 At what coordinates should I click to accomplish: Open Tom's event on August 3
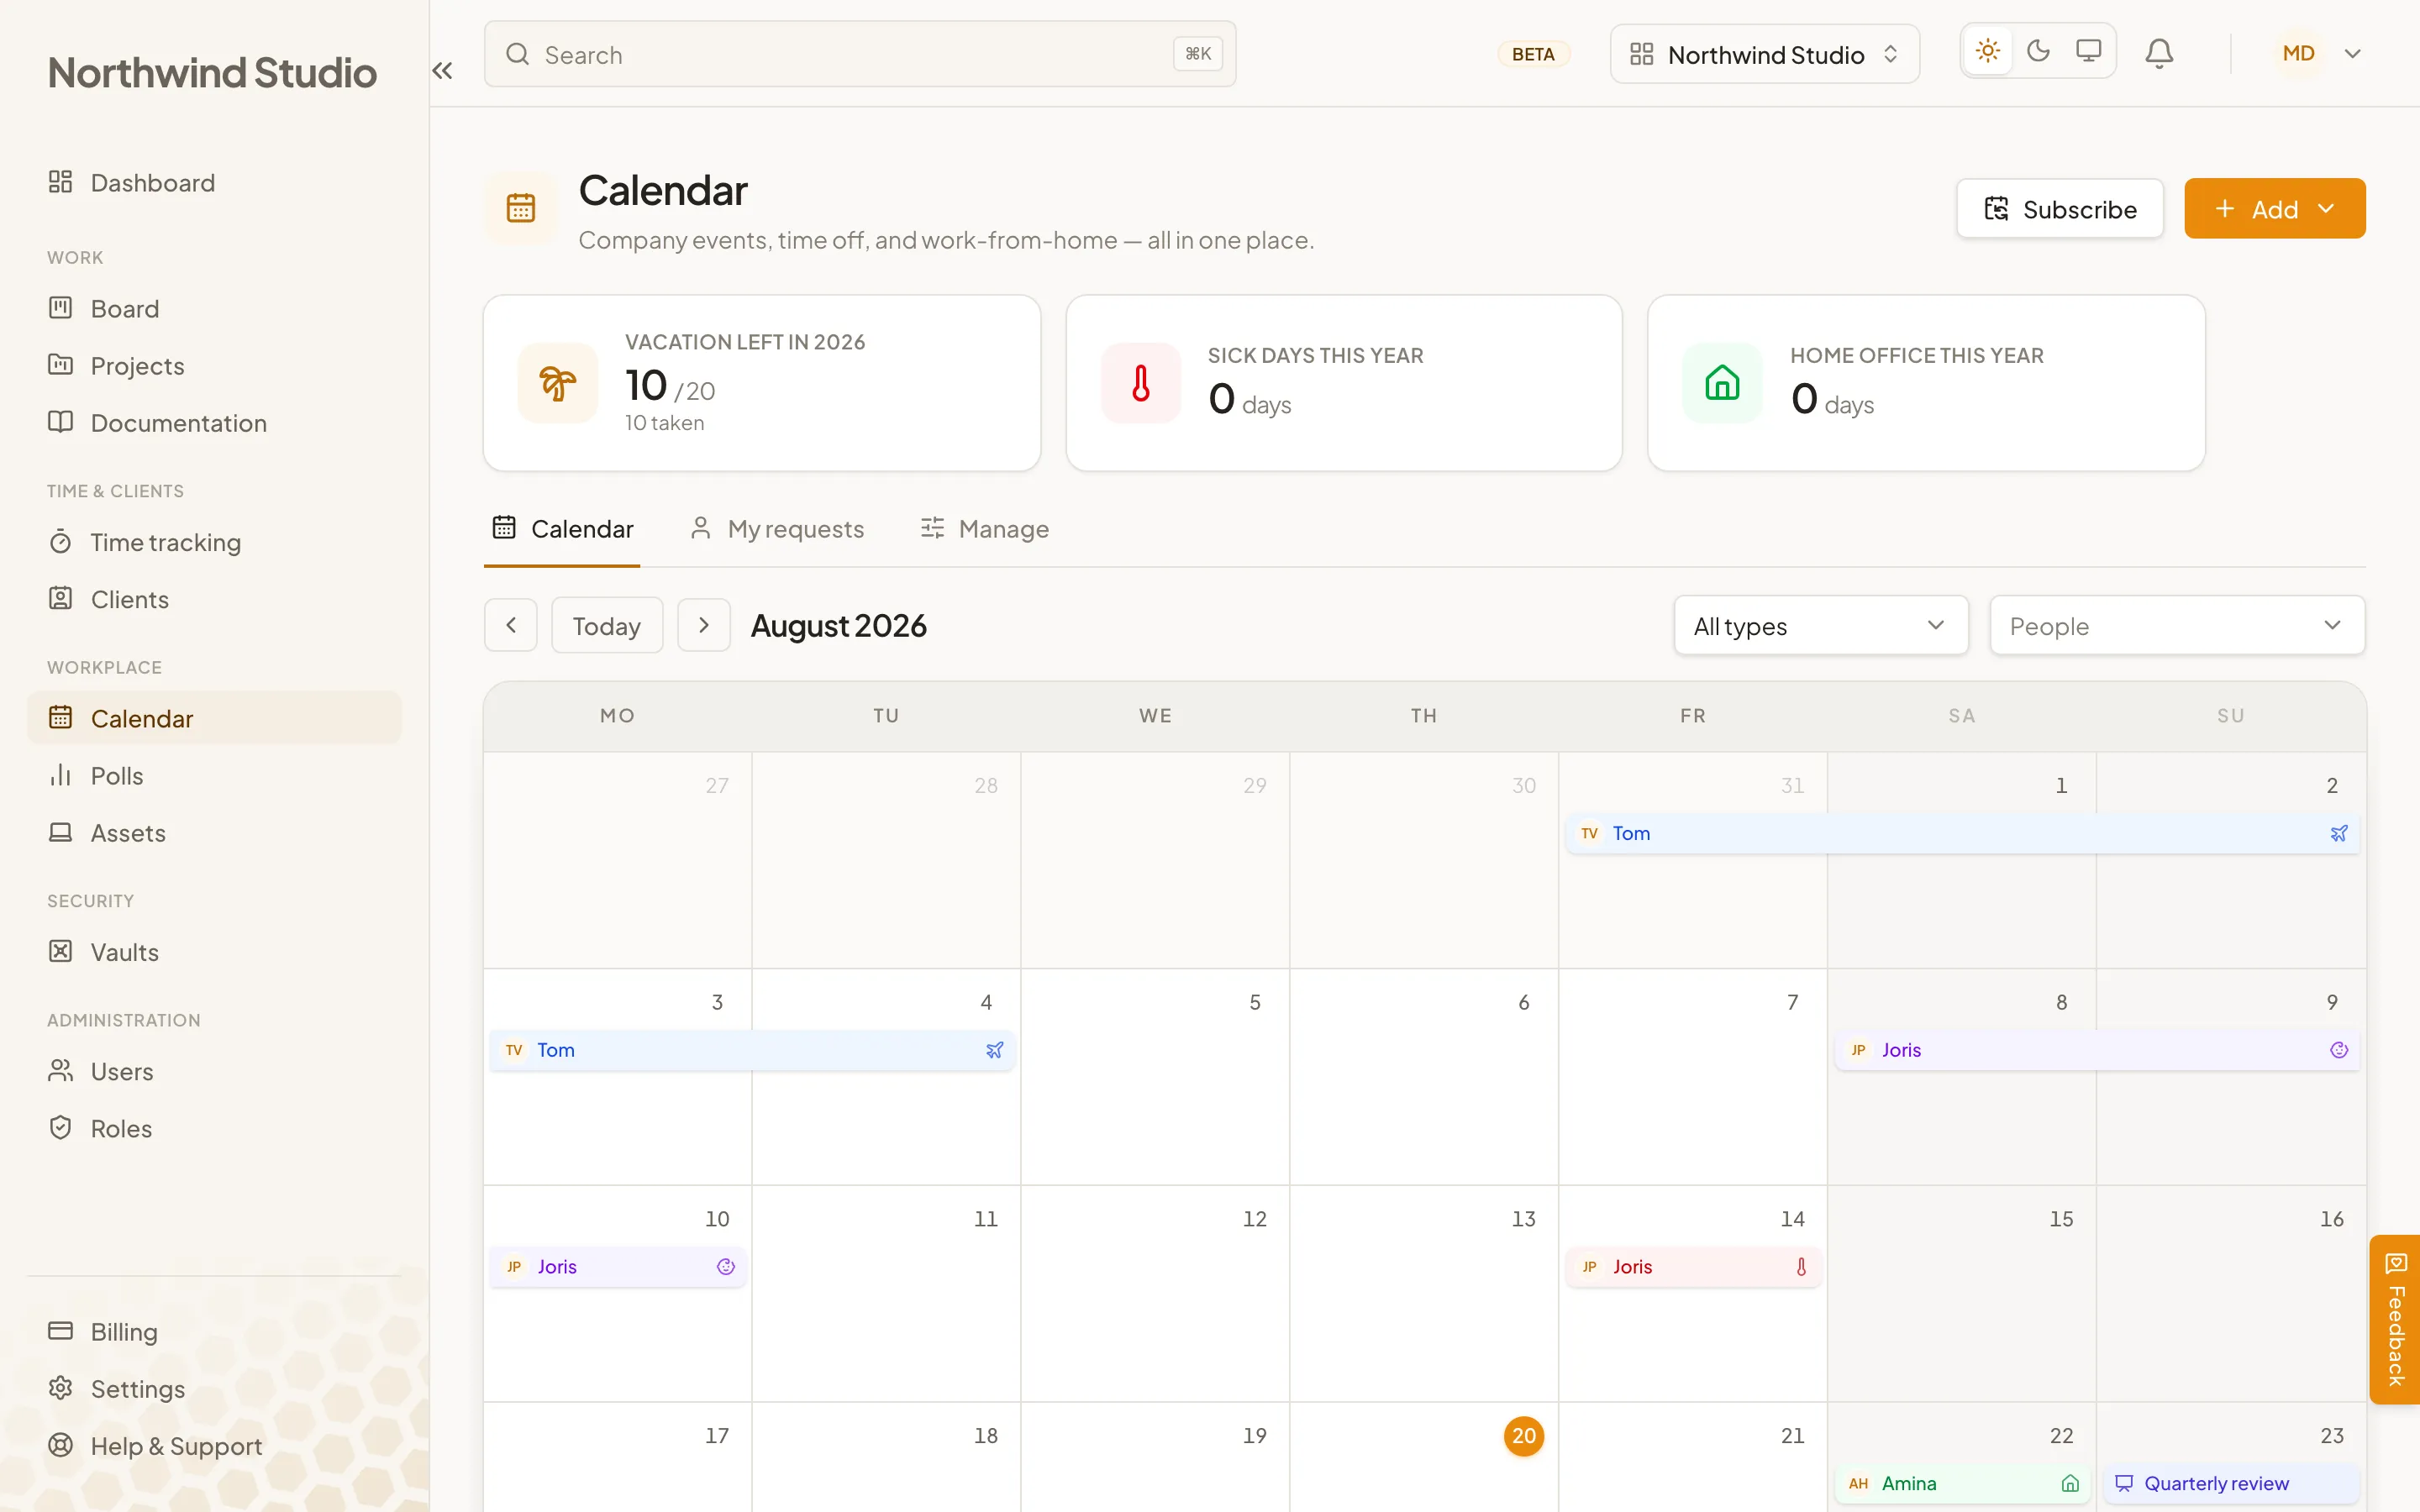click(x=752, y=1050)
